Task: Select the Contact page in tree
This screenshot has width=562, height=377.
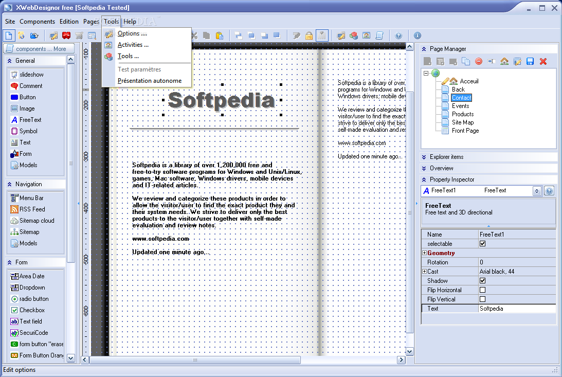Action: [461, 98]
